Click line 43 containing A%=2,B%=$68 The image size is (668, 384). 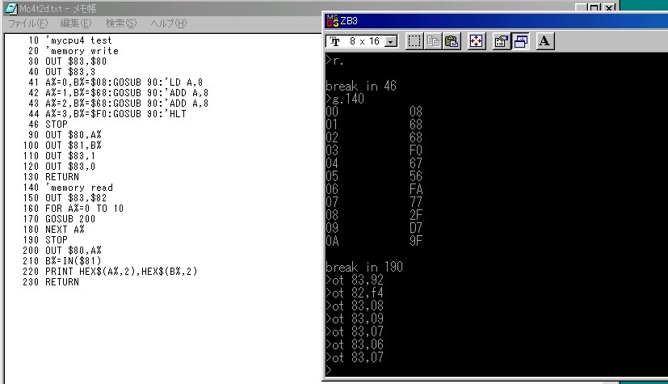118,103
